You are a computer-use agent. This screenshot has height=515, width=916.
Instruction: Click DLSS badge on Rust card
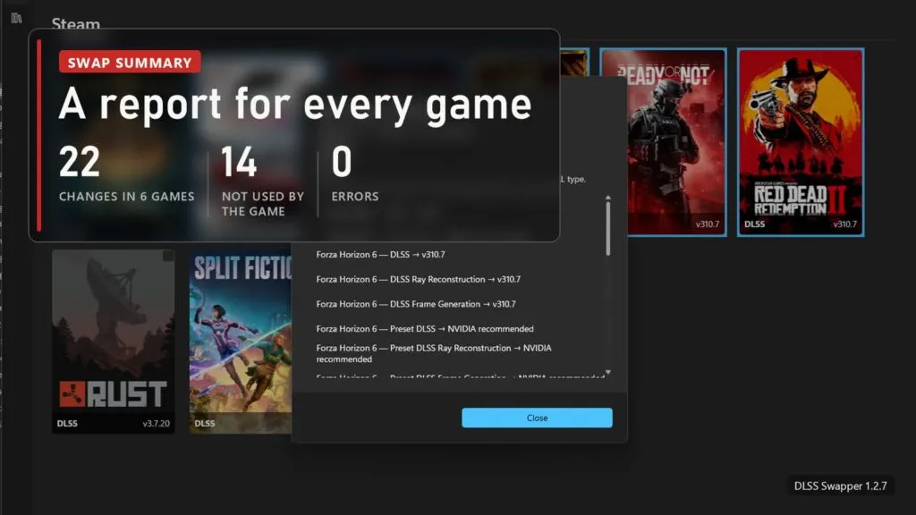click(67, 423)
